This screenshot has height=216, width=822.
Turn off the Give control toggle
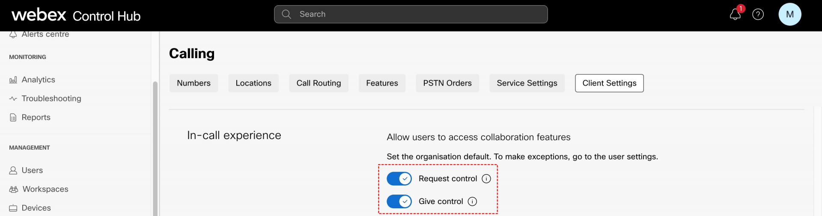coord(399,201)
